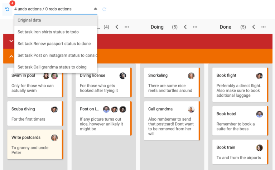Open the Scuba diving task card

[x=35, y=113]
